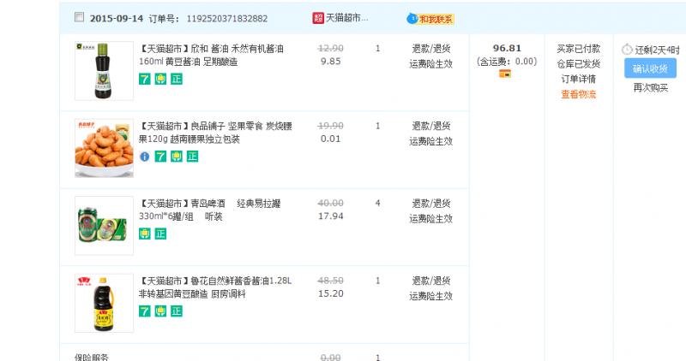
Task: Click the clock icon beside 还剩2天4时
Action: [x=627, y=50]
